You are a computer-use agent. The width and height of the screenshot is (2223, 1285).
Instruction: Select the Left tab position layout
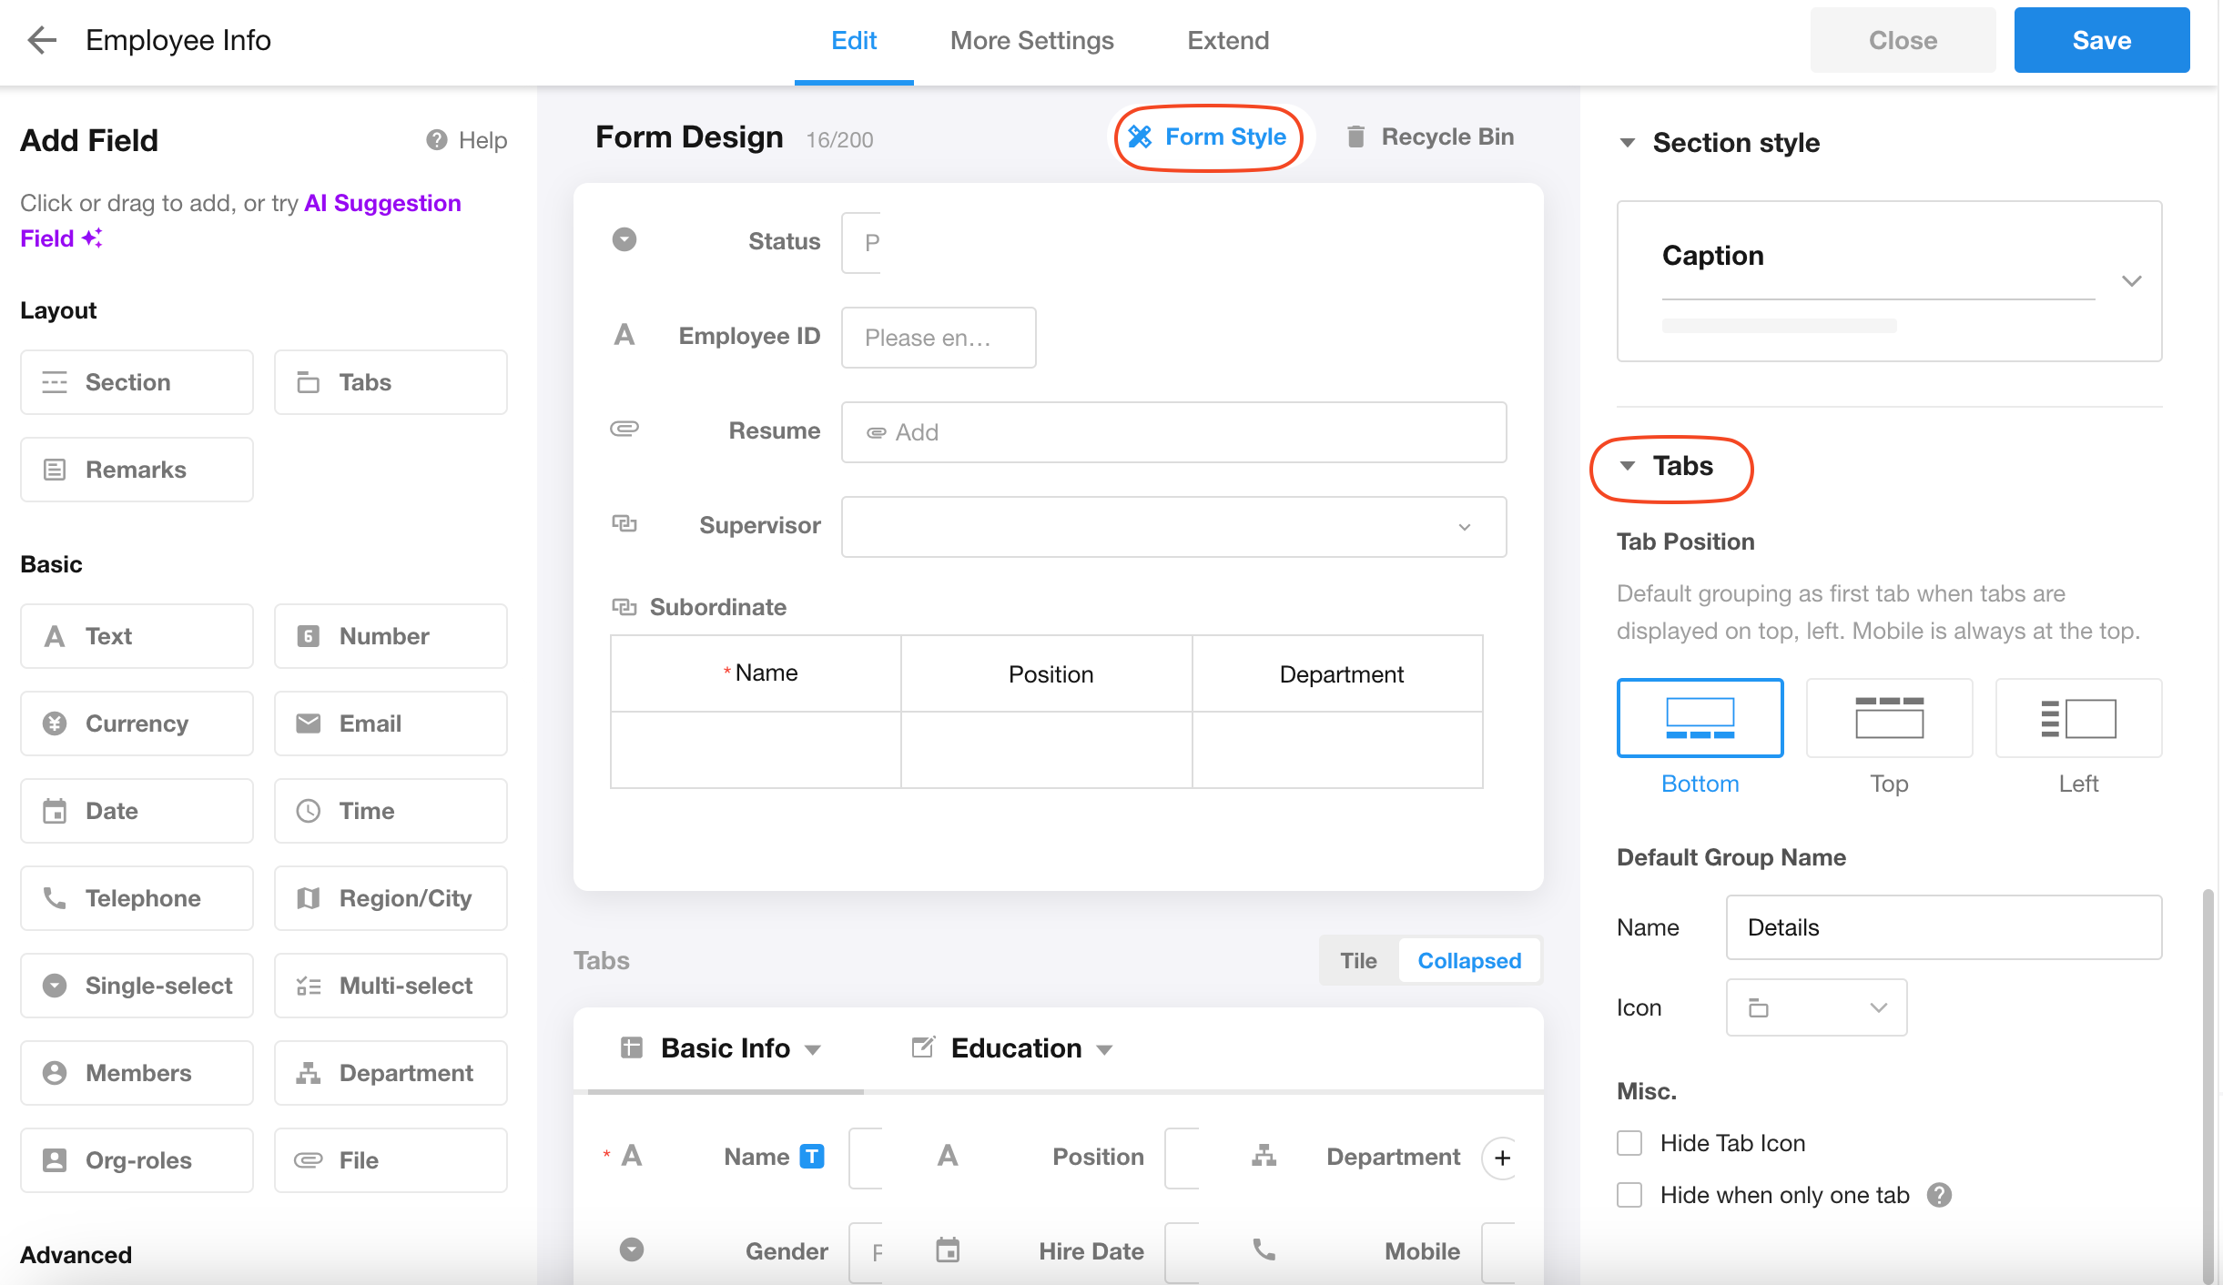pyautogui.click(x=2078, y=718)
